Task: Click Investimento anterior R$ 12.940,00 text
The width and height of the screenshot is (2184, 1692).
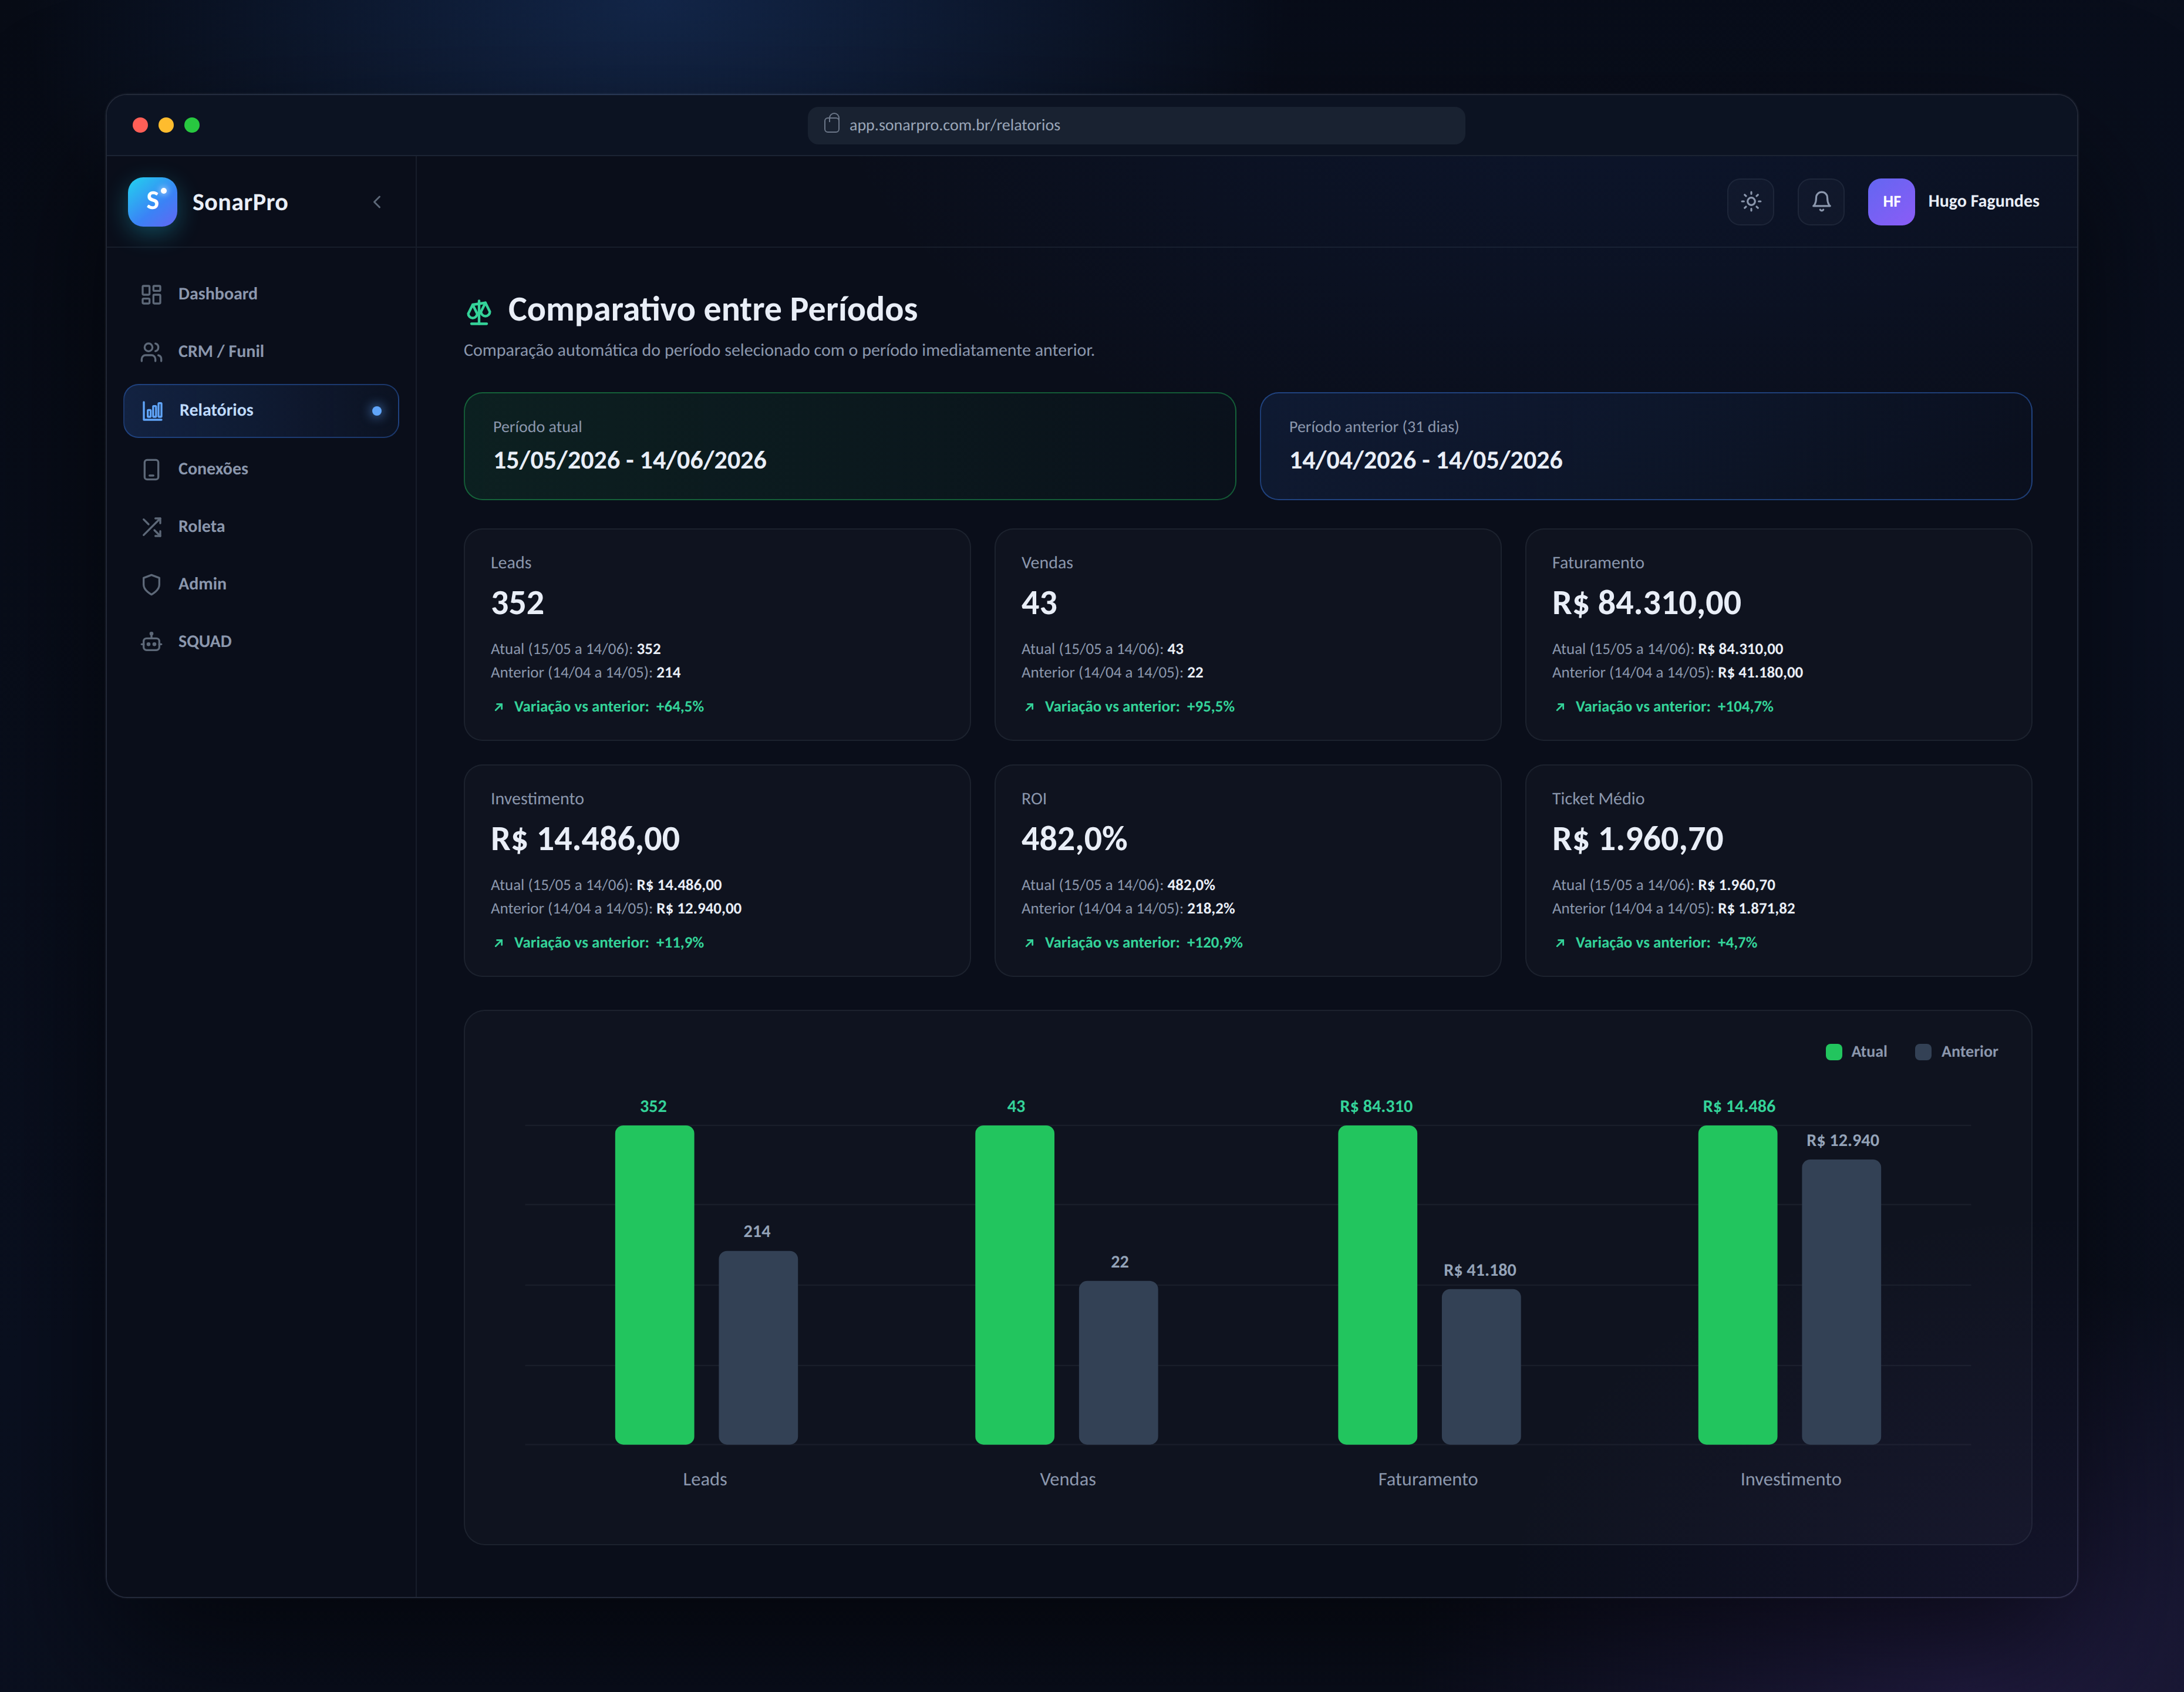Action: pyautogui.click(x=698, y=909)
